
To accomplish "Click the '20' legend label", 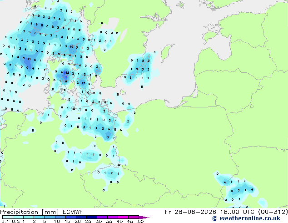I will coord(78,221).
